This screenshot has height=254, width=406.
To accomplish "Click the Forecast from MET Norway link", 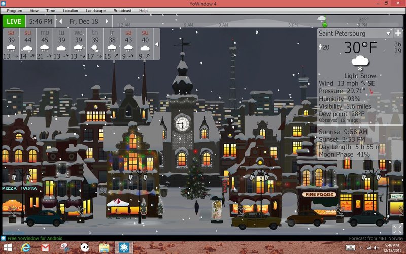I will (x=376, y=238).
